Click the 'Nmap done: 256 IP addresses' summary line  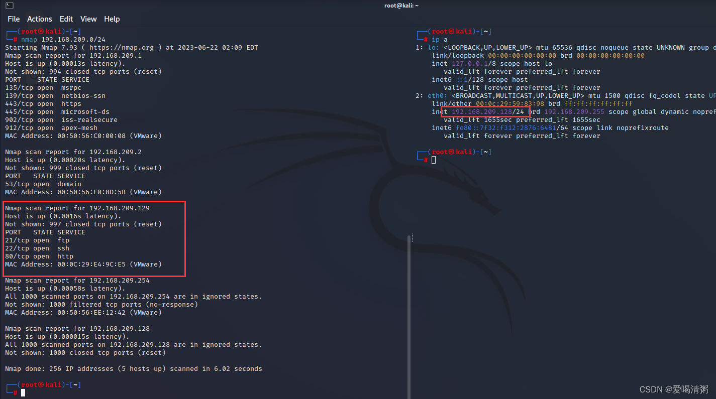134,368
